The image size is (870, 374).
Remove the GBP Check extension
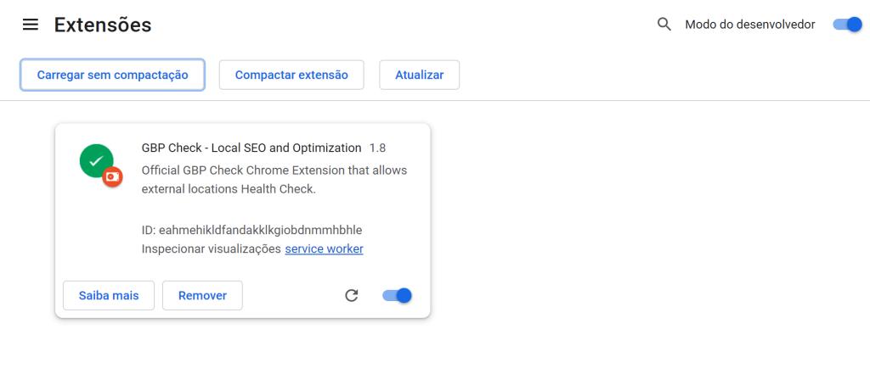tap(202, 295)
